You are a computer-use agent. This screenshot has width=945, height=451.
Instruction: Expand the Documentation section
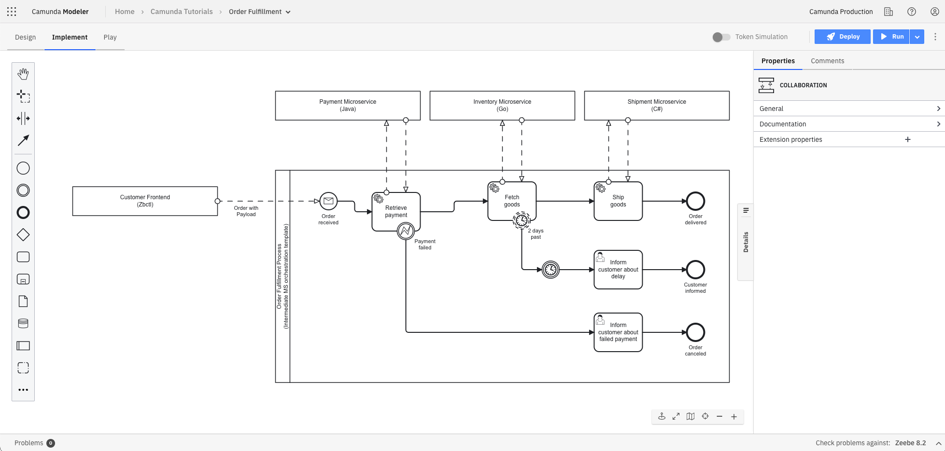pyautogui.click(x=849, y=124)
